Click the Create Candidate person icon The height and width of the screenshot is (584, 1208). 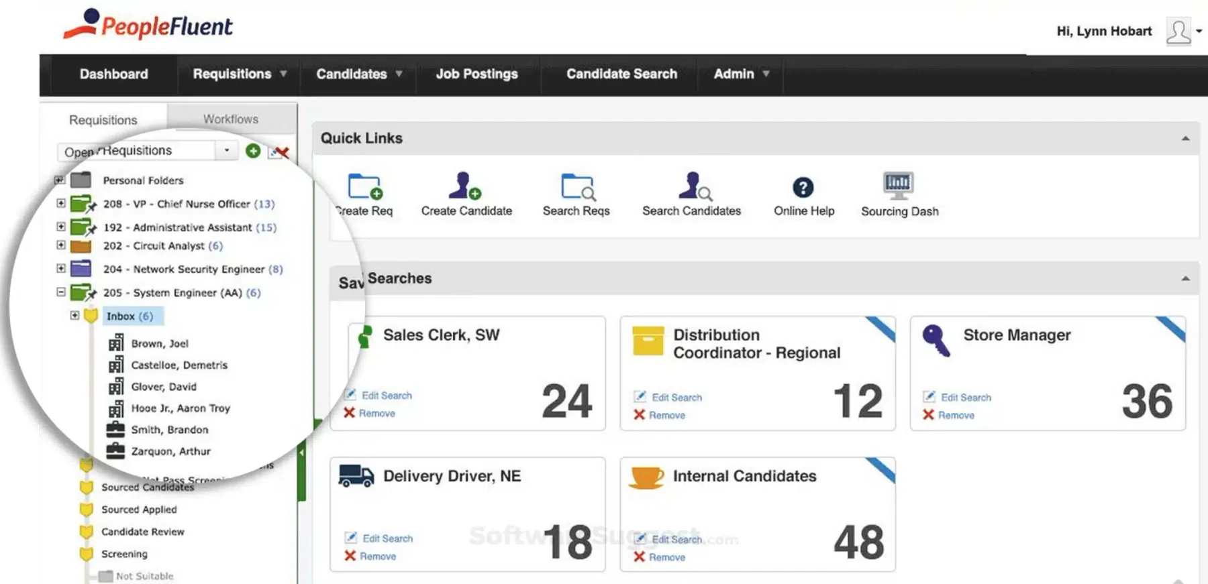coord(465,186)
